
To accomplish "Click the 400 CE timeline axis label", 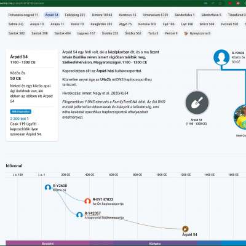I will [90, 175].
